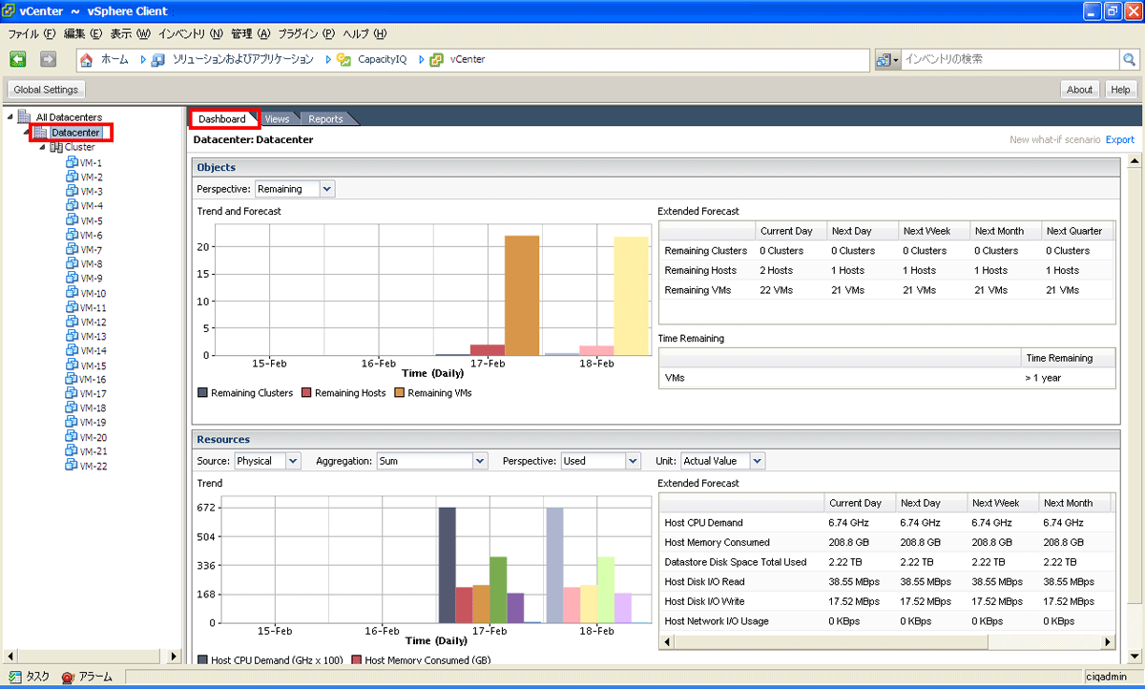Screen dimensions: 1145x689
Task: Open the 編集 menu
Action: pos(82,33)
